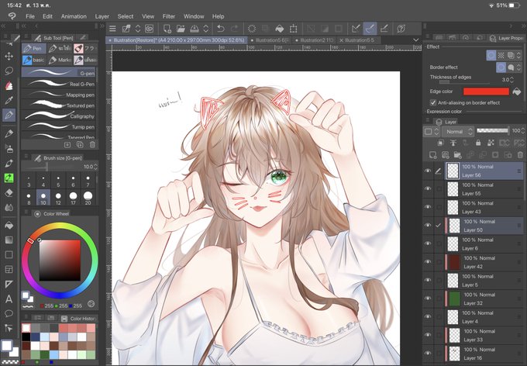Click the New document icon
Image resolution: width=527 pixels, height=366 pixels.
[x=167, y=29]
